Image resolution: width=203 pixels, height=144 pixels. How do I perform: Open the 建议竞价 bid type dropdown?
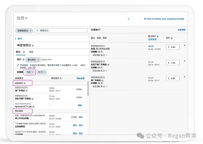[34, 59]
